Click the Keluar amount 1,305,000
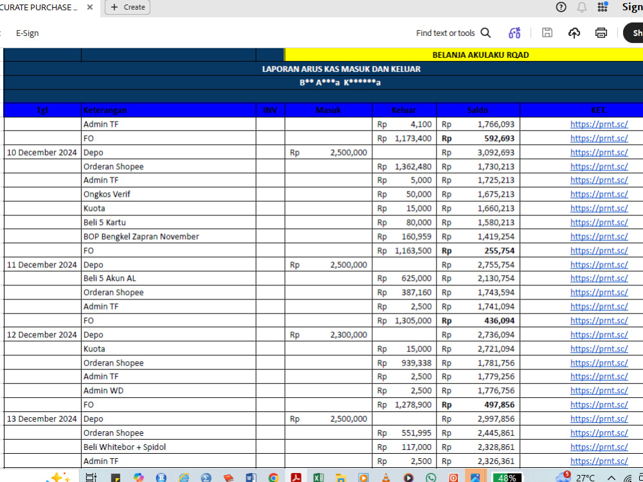 [x=413, y=321]
